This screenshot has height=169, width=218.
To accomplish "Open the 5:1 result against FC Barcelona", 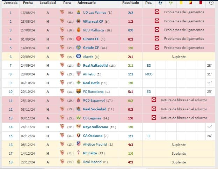I will (x=131, y=91).
